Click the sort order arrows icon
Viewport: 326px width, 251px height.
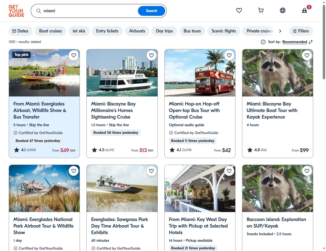click(x=311, y=42)
